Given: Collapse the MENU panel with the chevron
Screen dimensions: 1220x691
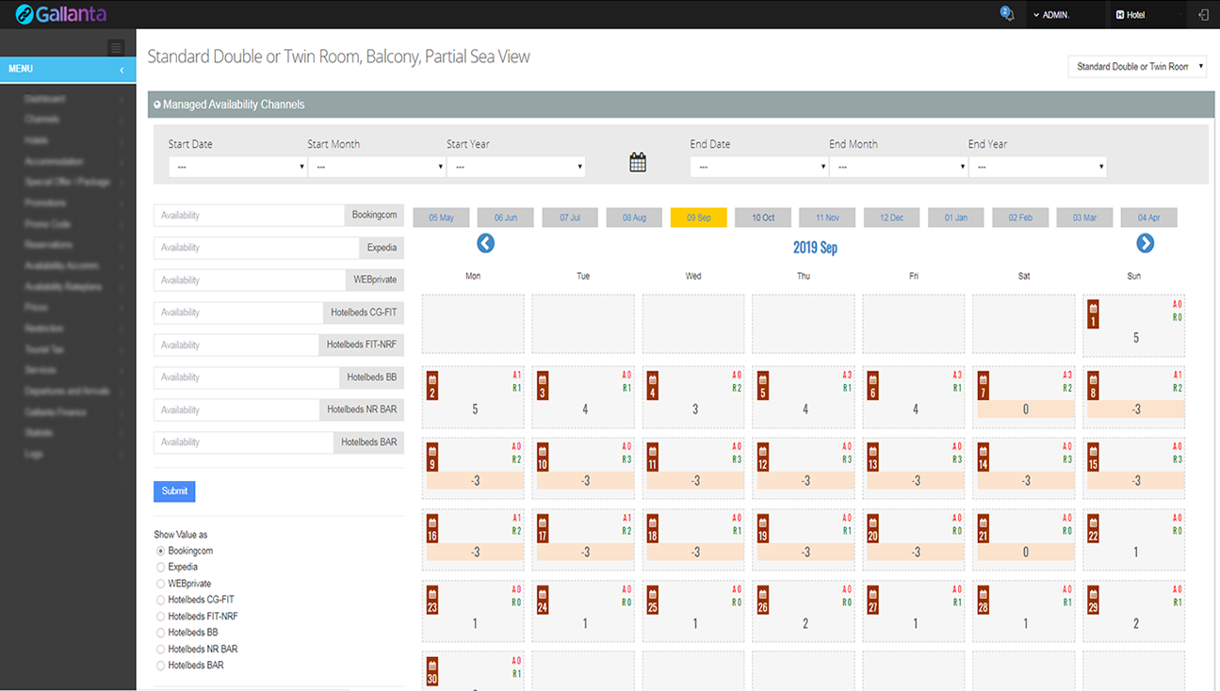Looking at the screenshot, I should point(122,70).
